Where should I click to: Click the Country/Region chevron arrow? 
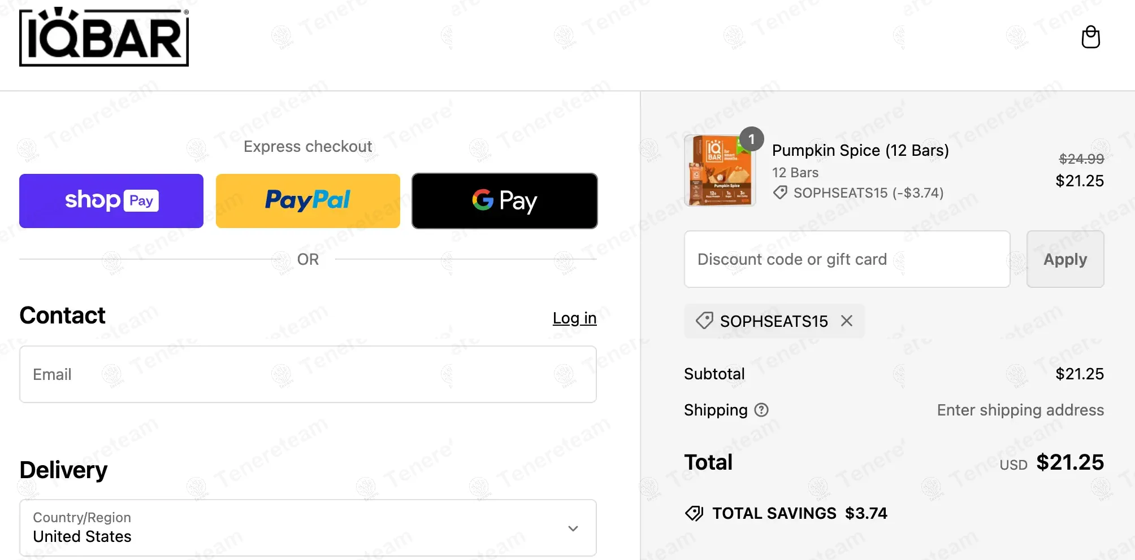573,528
